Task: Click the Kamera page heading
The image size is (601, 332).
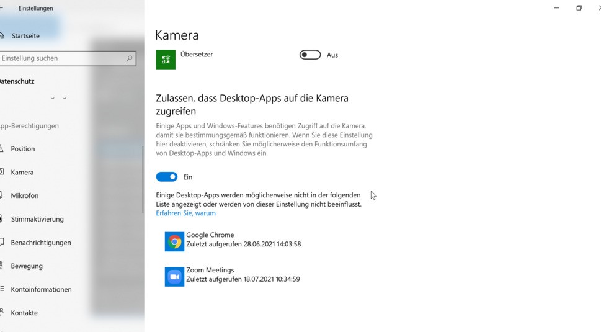Action: (x=177, y=35)
